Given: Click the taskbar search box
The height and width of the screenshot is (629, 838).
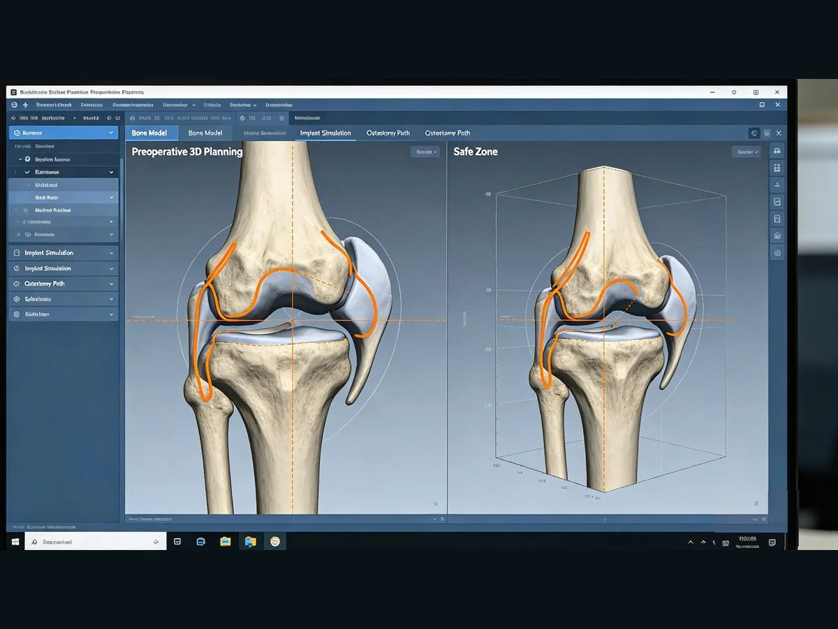Looking at the screenshot, I should tap(96, 542).
